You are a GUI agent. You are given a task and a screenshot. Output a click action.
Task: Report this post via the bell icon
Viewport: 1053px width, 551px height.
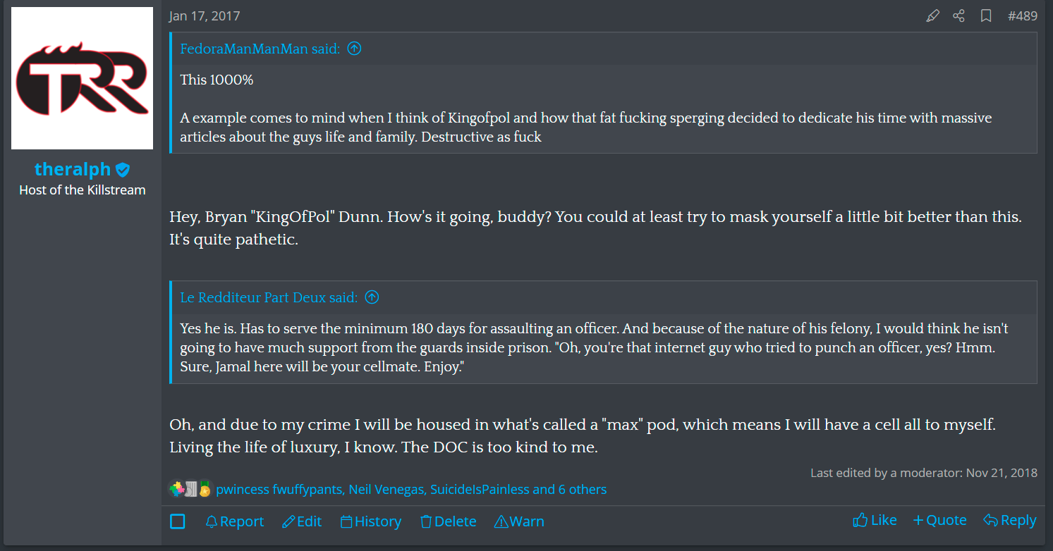235,521
